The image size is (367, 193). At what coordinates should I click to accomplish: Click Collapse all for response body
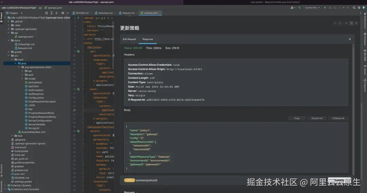pyautogui.click(x=338, y=118)
